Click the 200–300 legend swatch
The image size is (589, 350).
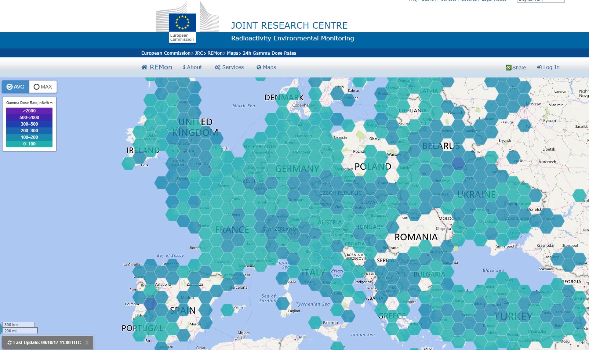(x=29, y=131)
